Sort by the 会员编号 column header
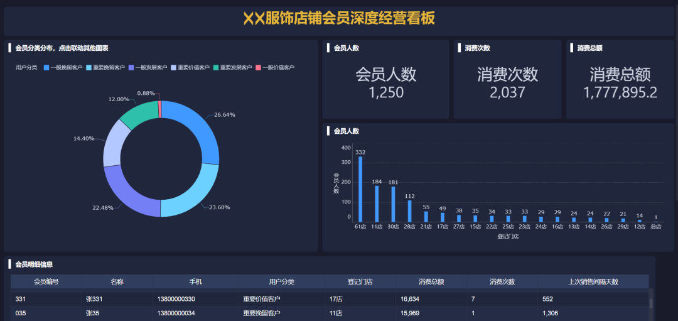The width and height of the screenshot is (678, 321). (x=46, y=281)
